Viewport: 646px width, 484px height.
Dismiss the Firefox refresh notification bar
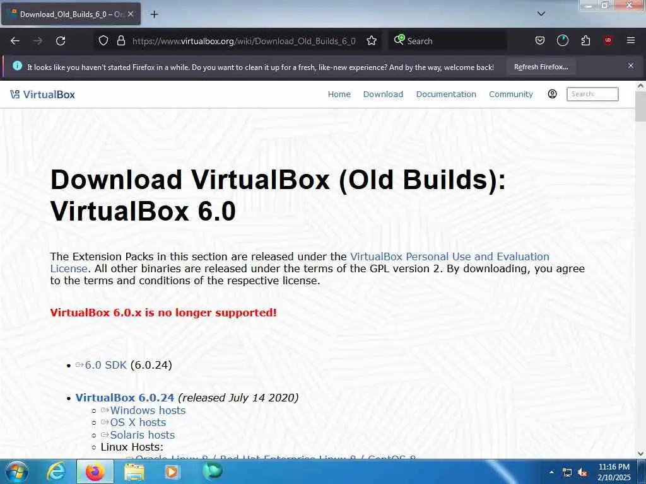coord(631,66)
